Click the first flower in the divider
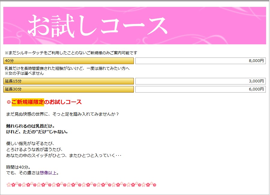The image size is (270, 195). pos(9,185)
